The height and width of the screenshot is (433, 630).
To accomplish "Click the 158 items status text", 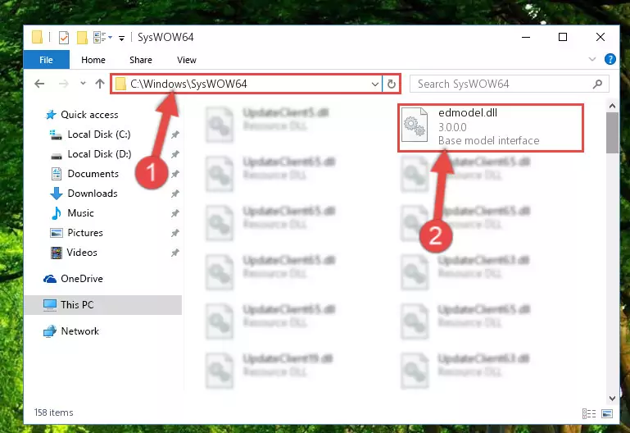I will (54, 412).
